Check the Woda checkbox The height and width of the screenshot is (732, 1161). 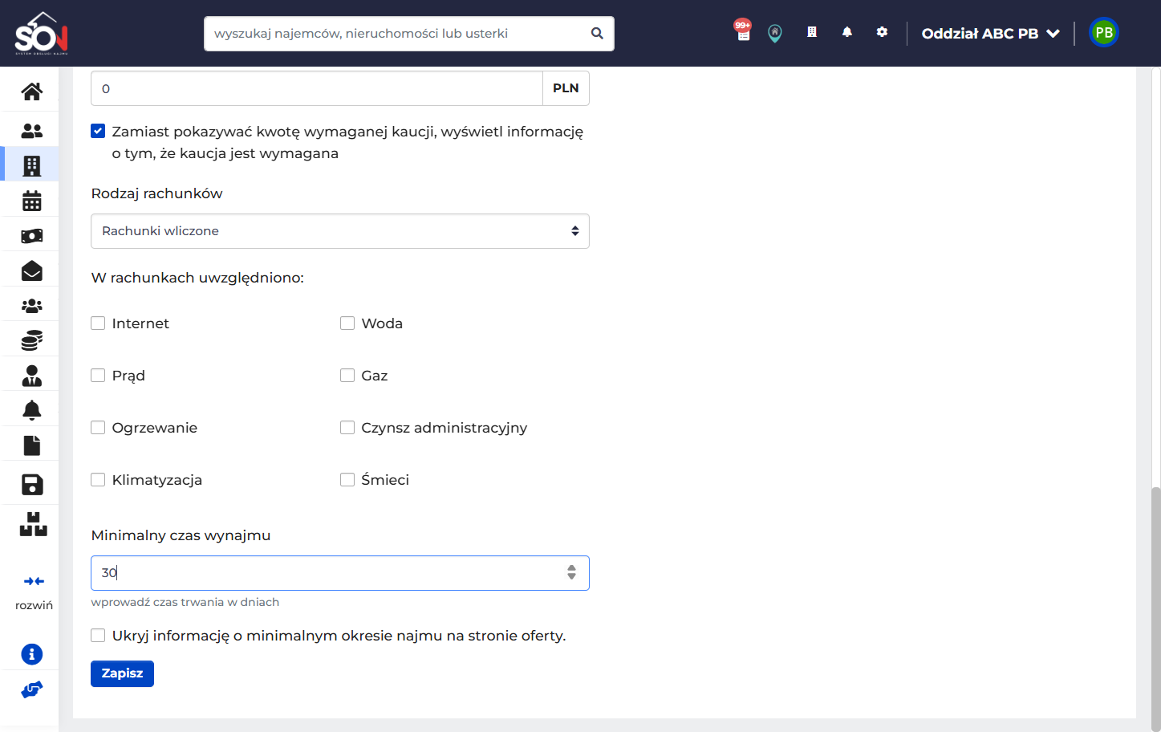[347, 323]
